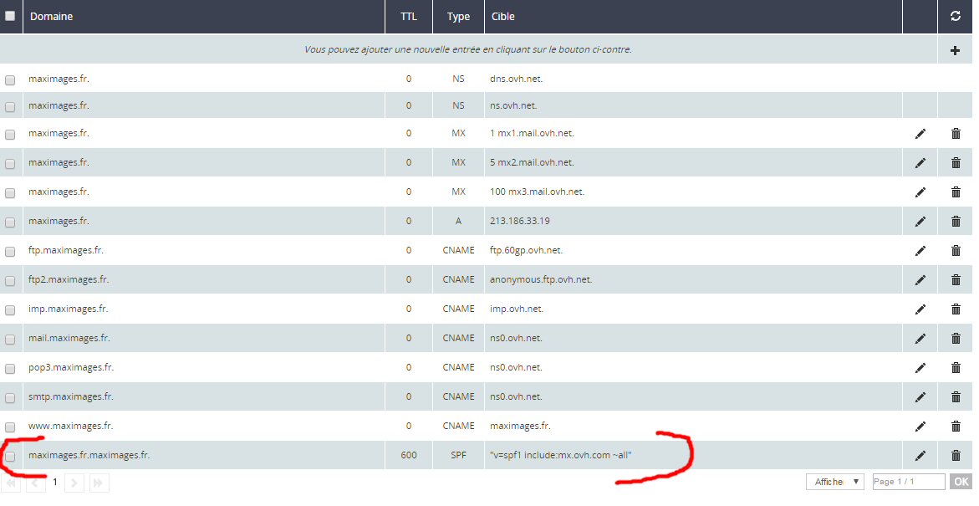The width and height of the screenshot is (979, 506).
Task: Delete the smtp.maximages.fr. CNAME record
Action: tap(956, 396)
